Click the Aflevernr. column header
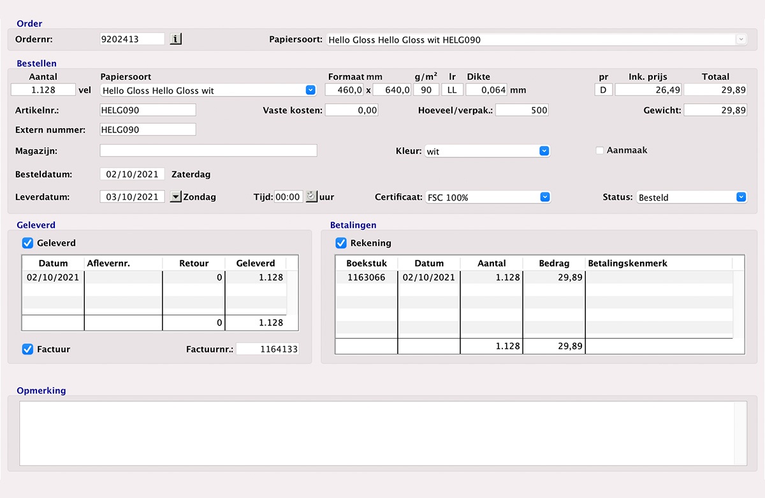Viewport: 765px width, 498px height. tap(124, 263)
